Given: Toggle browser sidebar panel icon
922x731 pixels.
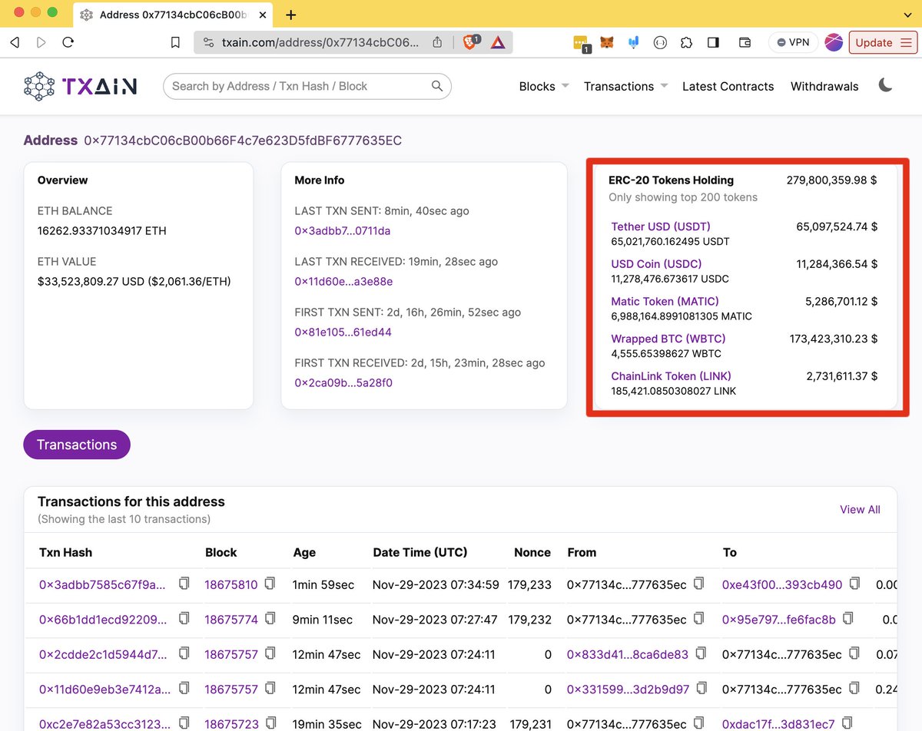Looking at the screenshot, I should point(713,43).
